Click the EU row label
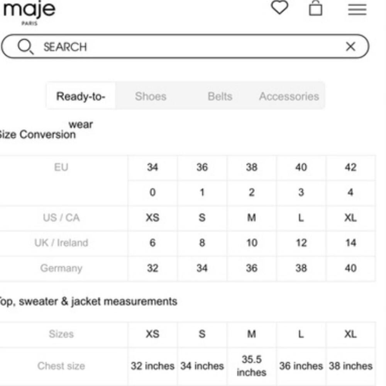 [61, 168]
